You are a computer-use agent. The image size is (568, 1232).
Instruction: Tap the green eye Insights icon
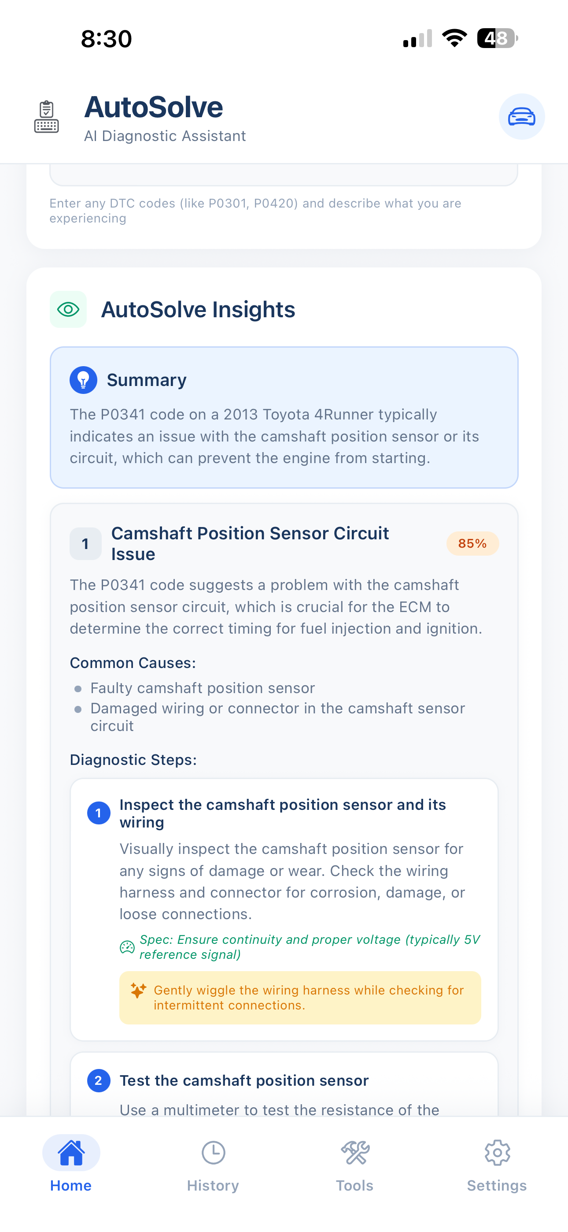[68, 309]
